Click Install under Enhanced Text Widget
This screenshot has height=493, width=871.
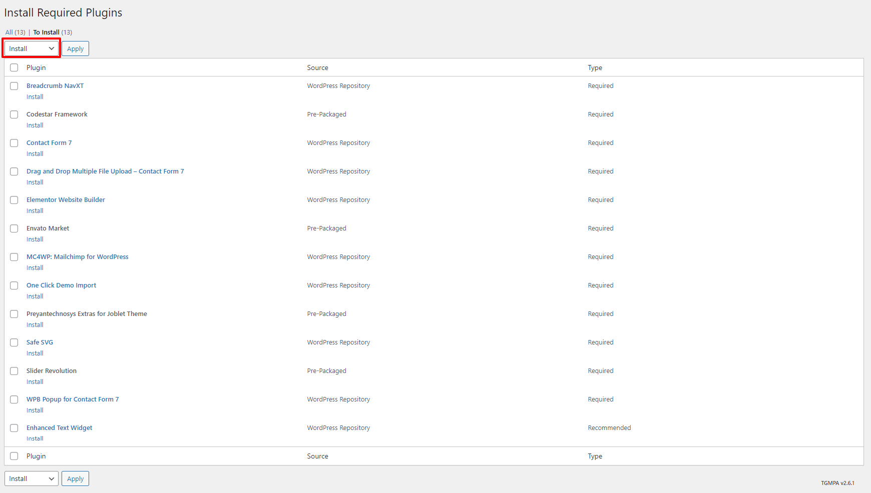click(35, 439)
